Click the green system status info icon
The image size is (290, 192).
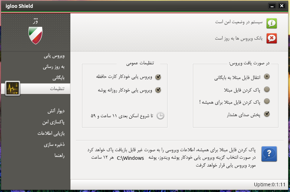click(x=271, y=23)
